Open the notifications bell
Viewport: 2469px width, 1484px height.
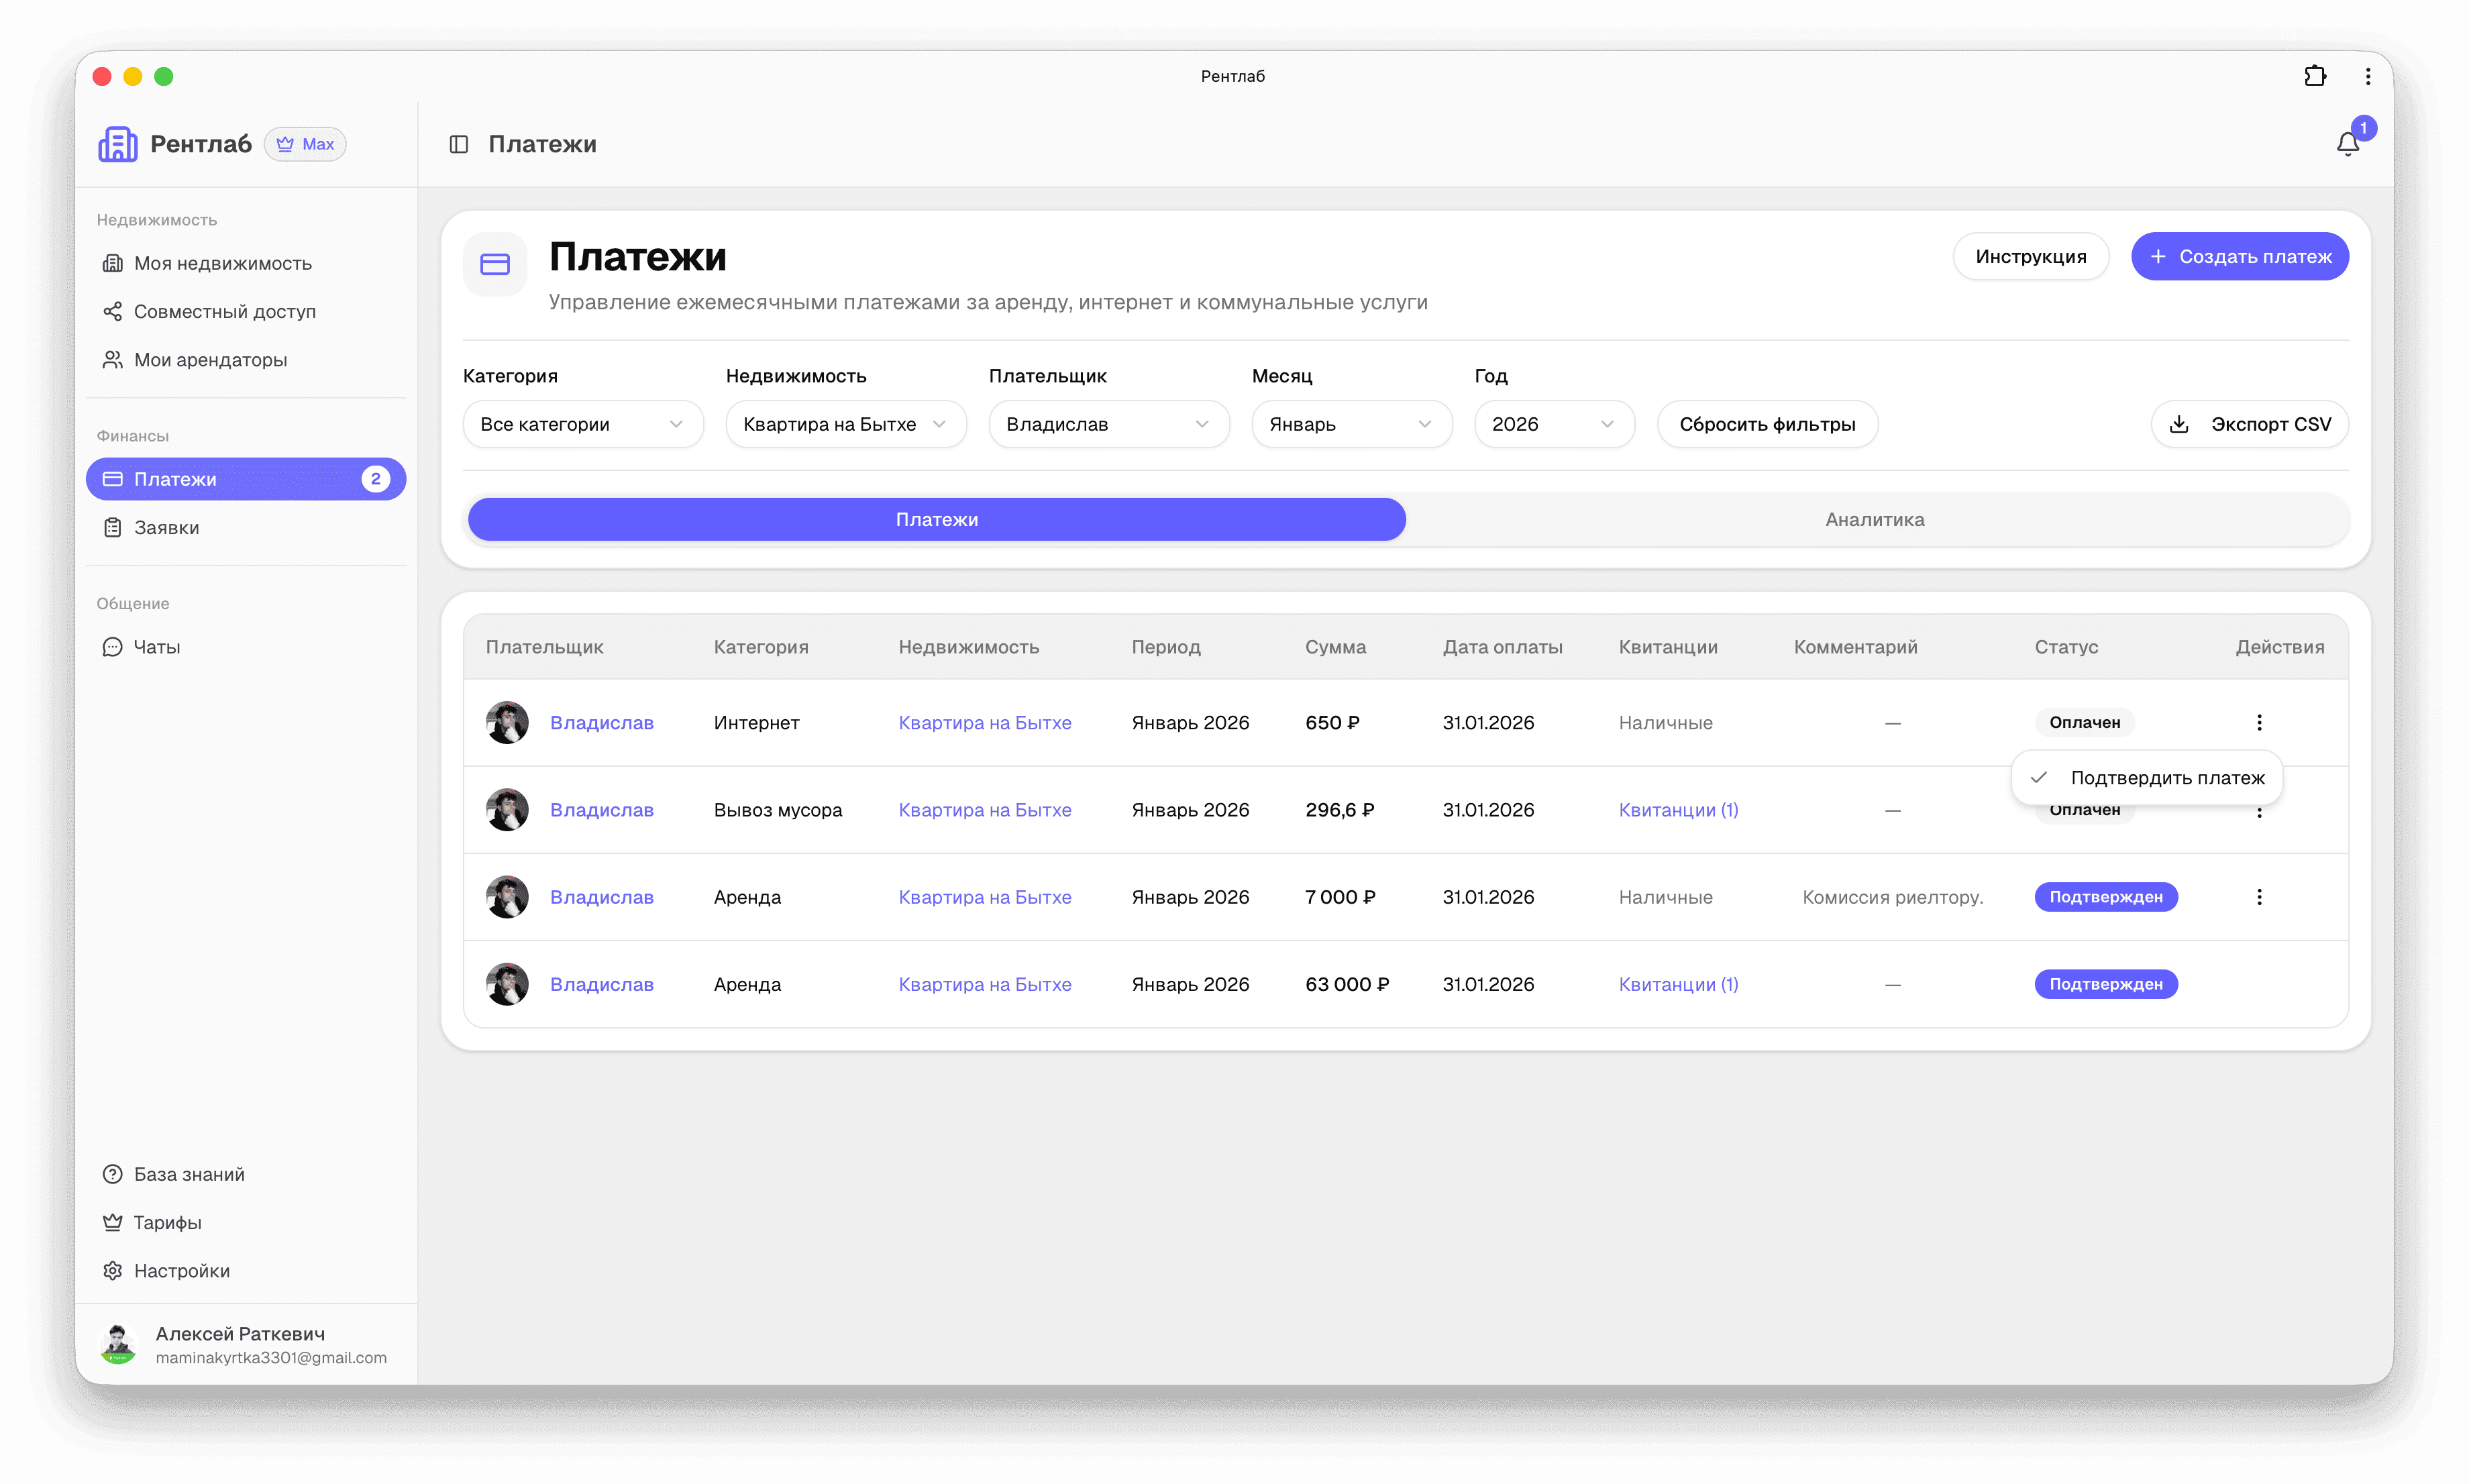[x=2347, y=144]
